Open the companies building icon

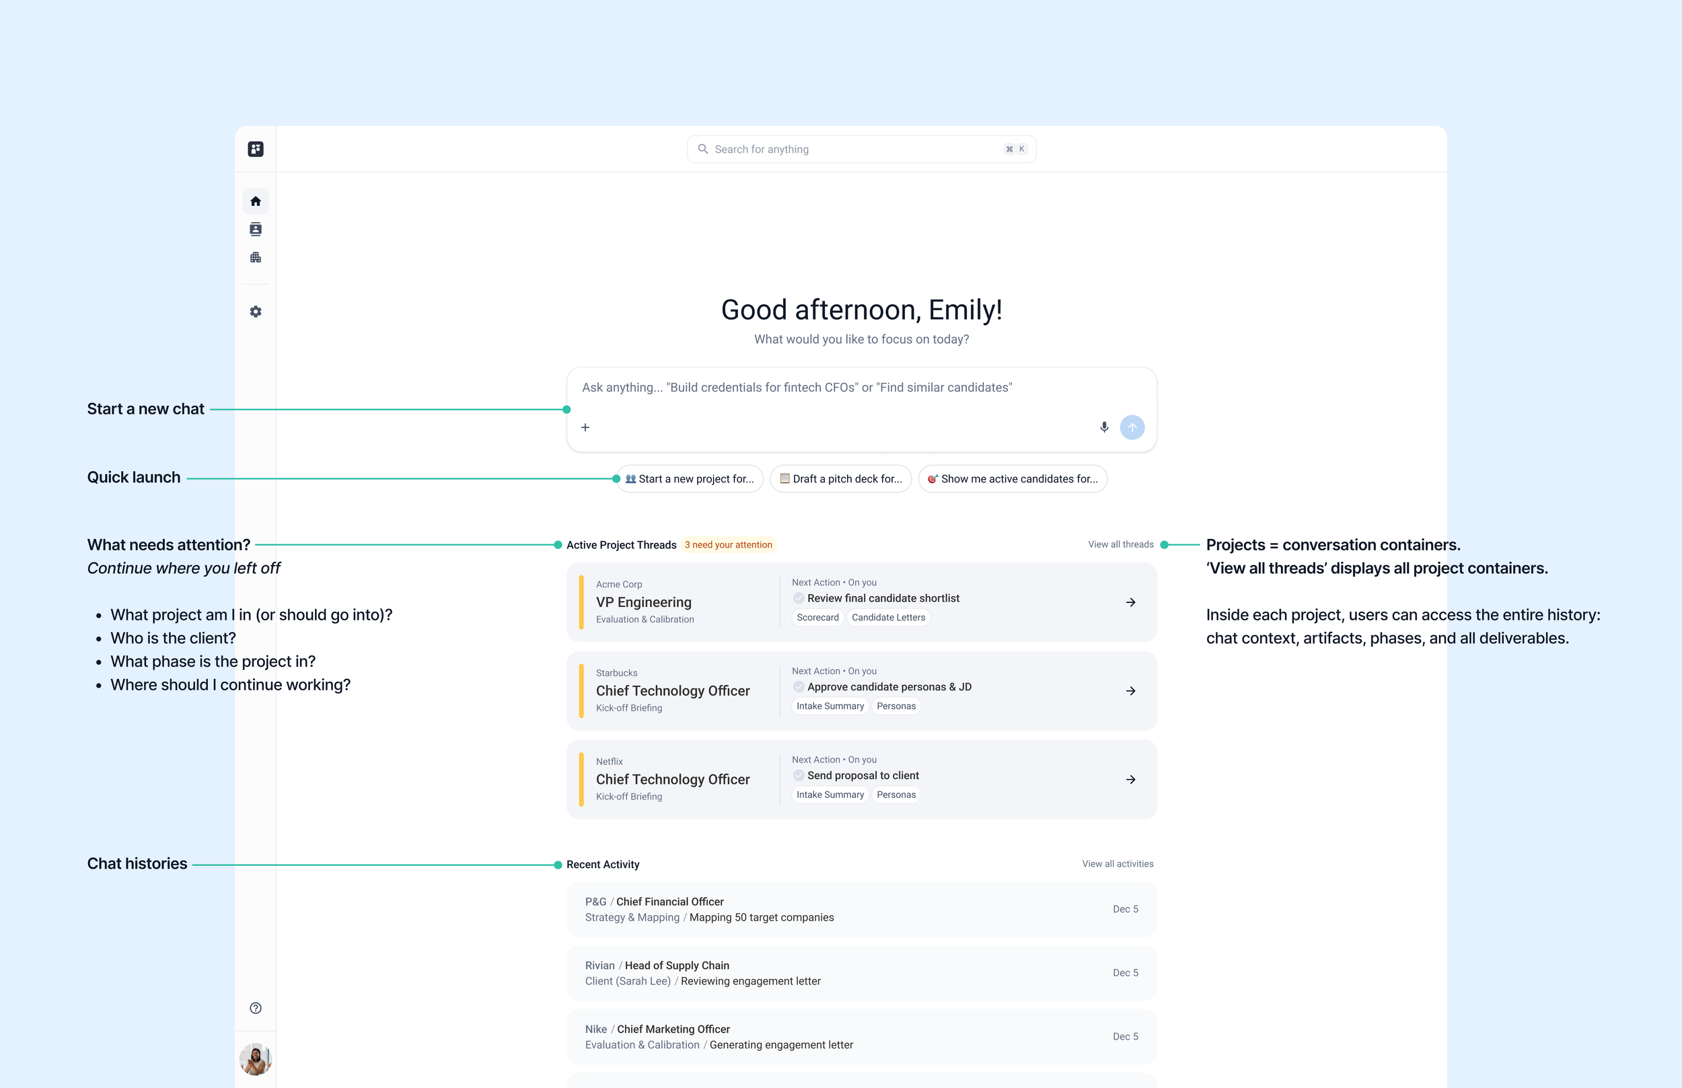256,257
